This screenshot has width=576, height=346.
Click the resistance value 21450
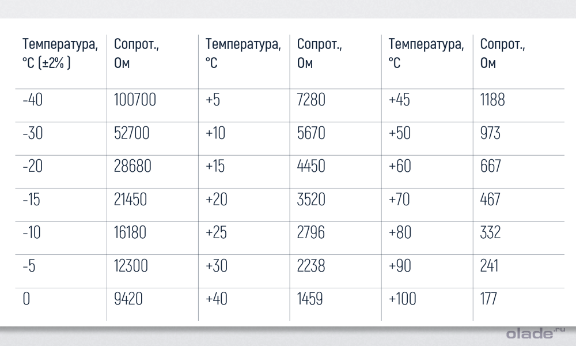130,200
